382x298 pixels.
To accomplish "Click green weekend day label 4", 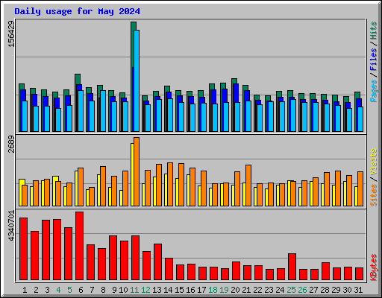I will 58,290.
